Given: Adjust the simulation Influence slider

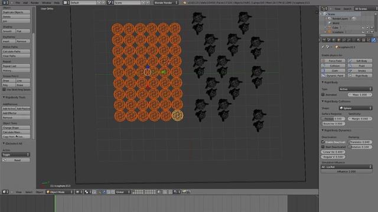Looking at the screenshot, I should 347,171.
